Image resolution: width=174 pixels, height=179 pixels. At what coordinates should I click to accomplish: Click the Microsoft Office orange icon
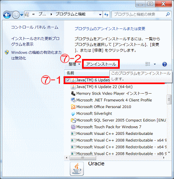click(73, 107)
